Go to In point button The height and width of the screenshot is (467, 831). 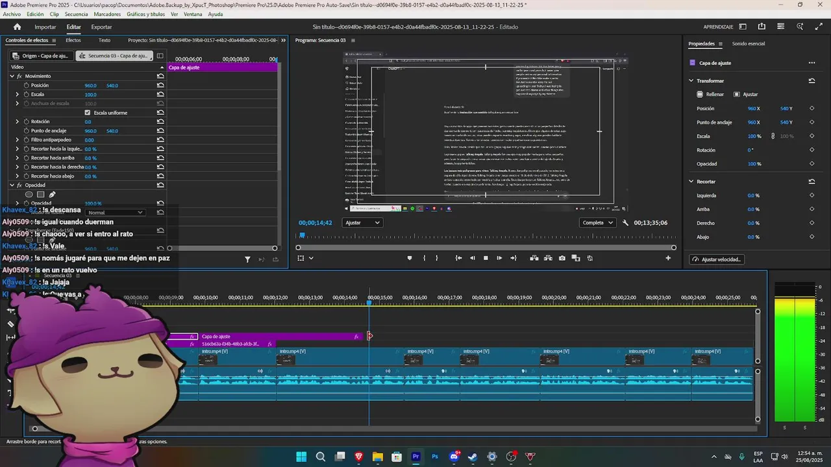pos(458,258)
